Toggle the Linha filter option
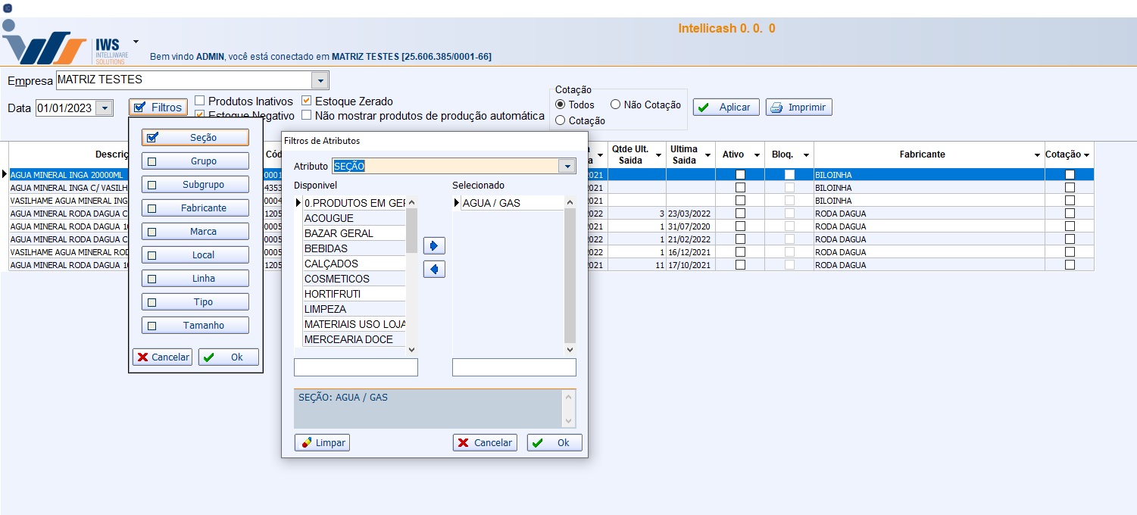Viewport: 1137px width, 515px height. [195, 279]
